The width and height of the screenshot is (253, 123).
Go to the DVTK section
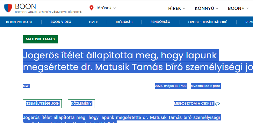pos(93,22)
